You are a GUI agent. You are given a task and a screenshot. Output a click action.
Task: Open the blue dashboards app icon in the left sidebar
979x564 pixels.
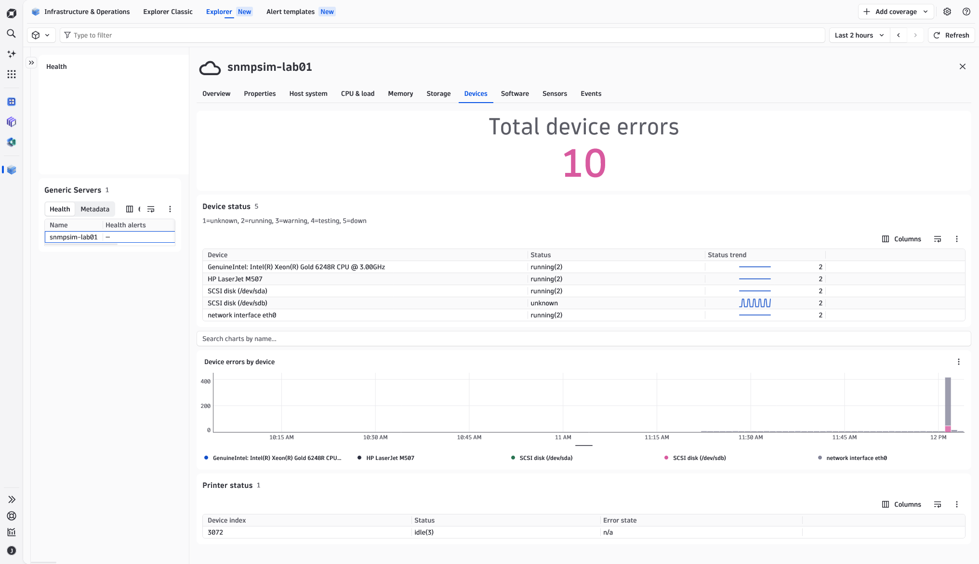(x=12, y=102)
